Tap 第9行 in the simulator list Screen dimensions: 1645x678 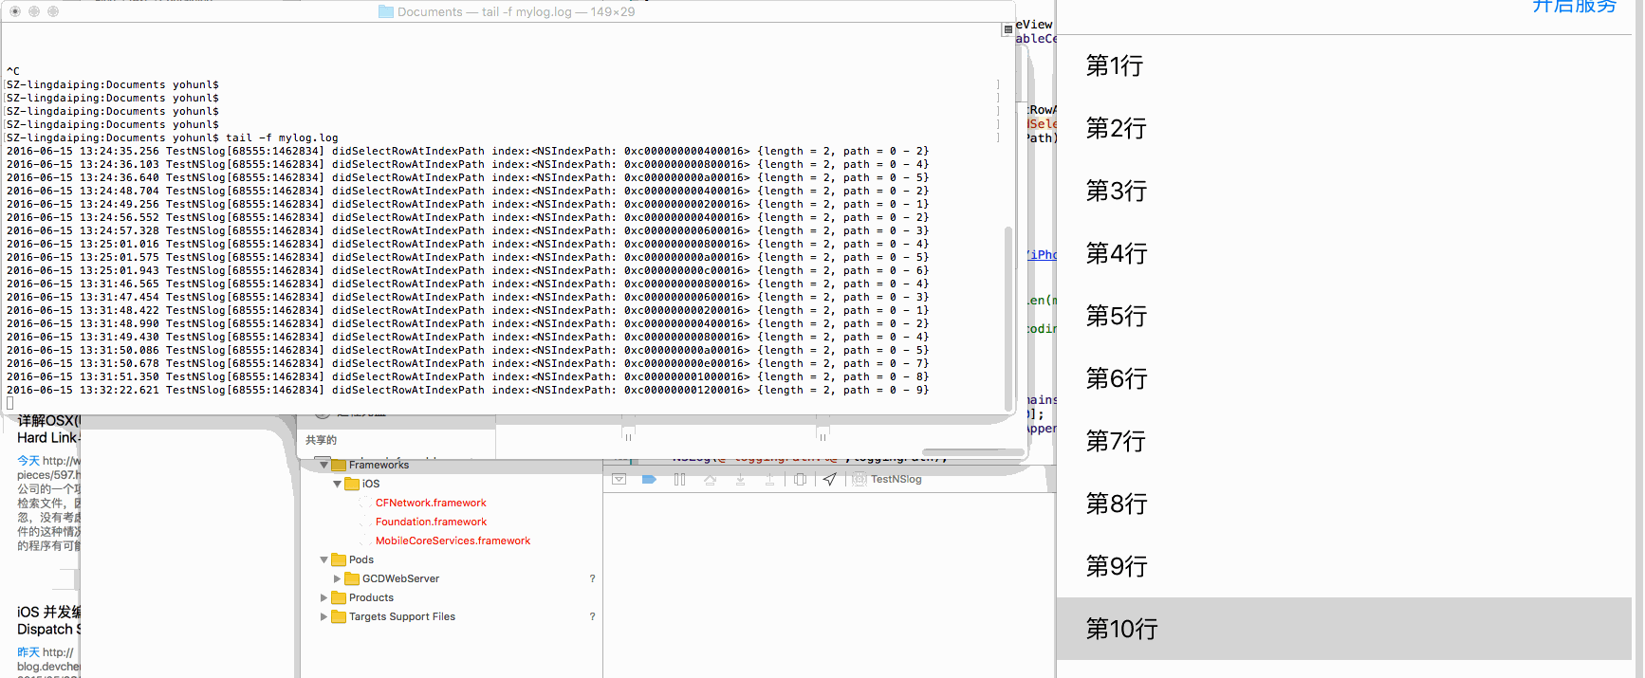[1344, 566]
